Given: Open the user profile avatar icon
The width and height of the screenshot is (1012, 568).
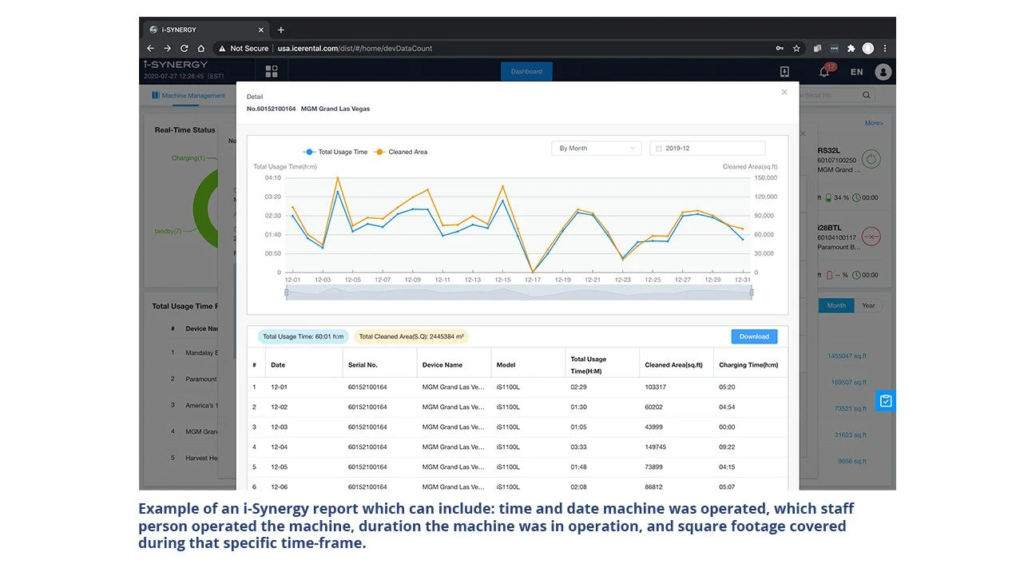Looking at the screenshot, I should click(883, 72).
